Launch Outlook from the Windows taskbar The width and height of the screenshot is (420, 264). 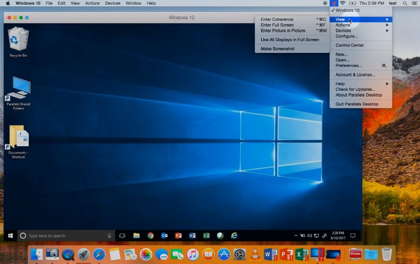click(x=164, y=235)
